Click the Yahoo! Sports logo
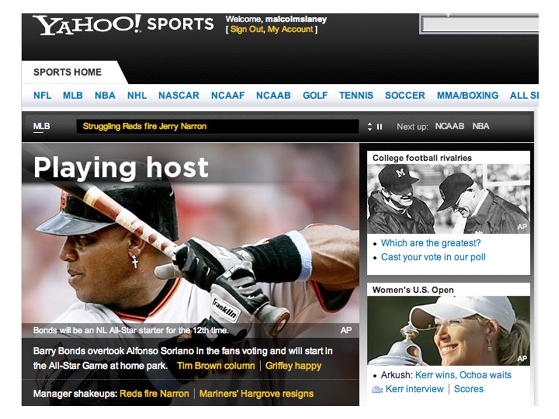The image size is (559, 419). pyautogui.click(x=123, y=24)
